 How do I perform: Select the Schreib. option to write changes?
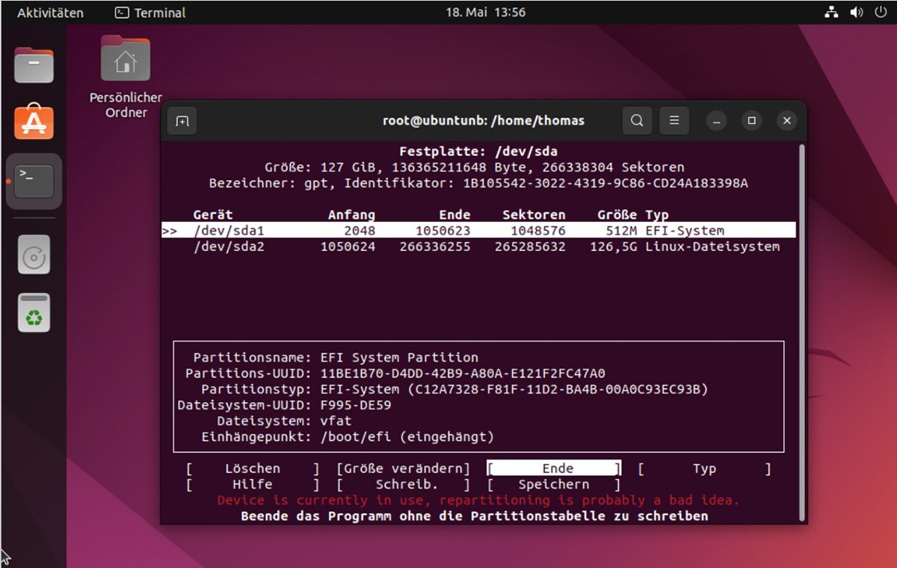tap(407, 484)
